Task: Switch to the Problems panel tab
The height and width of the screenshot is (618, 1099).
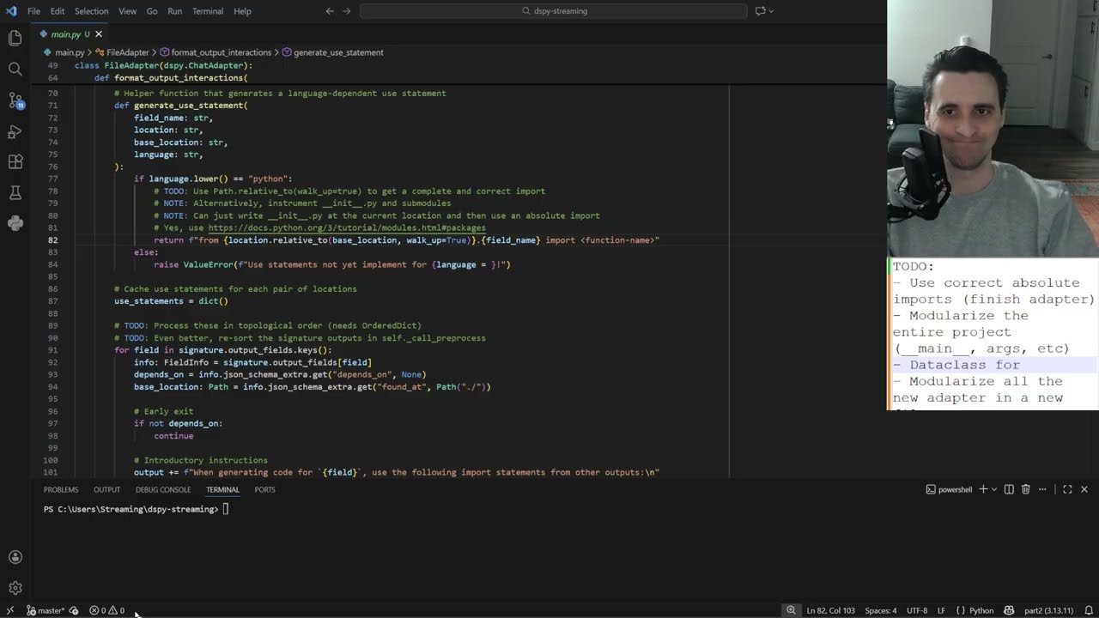Action: click(x=61, y=489)
